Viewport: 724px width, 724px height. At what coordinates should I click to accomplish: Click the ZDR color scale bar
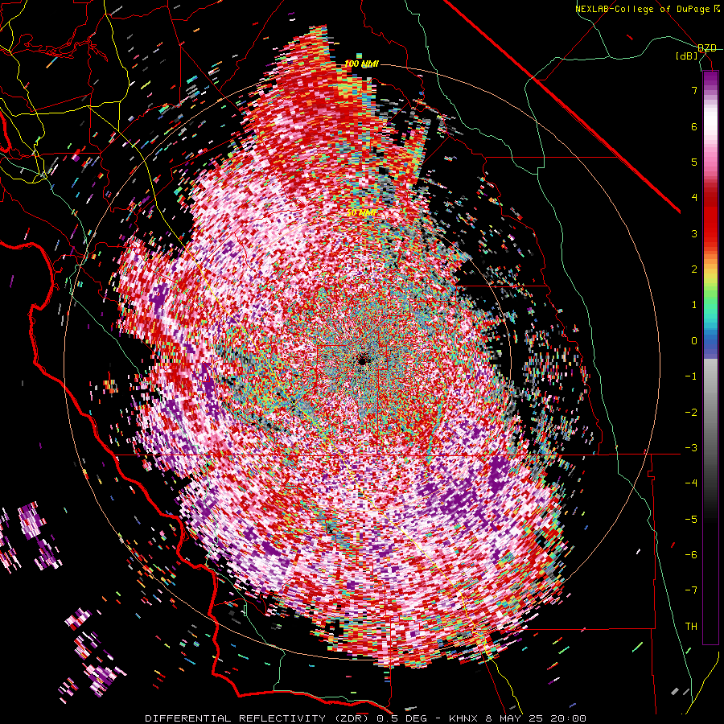pos(710,357)
